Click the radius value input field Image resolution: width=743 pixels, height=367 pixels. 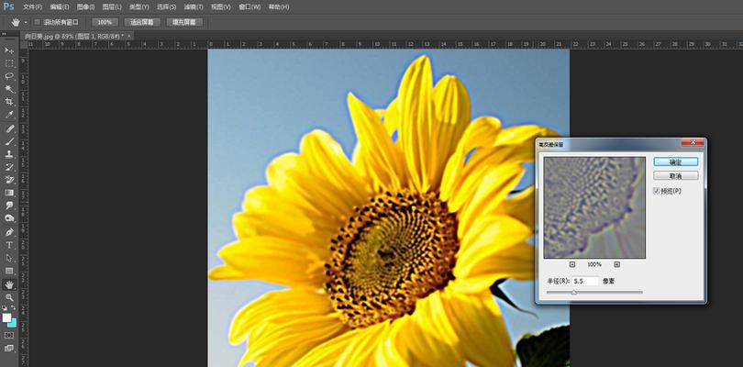[x=585, y=281]
